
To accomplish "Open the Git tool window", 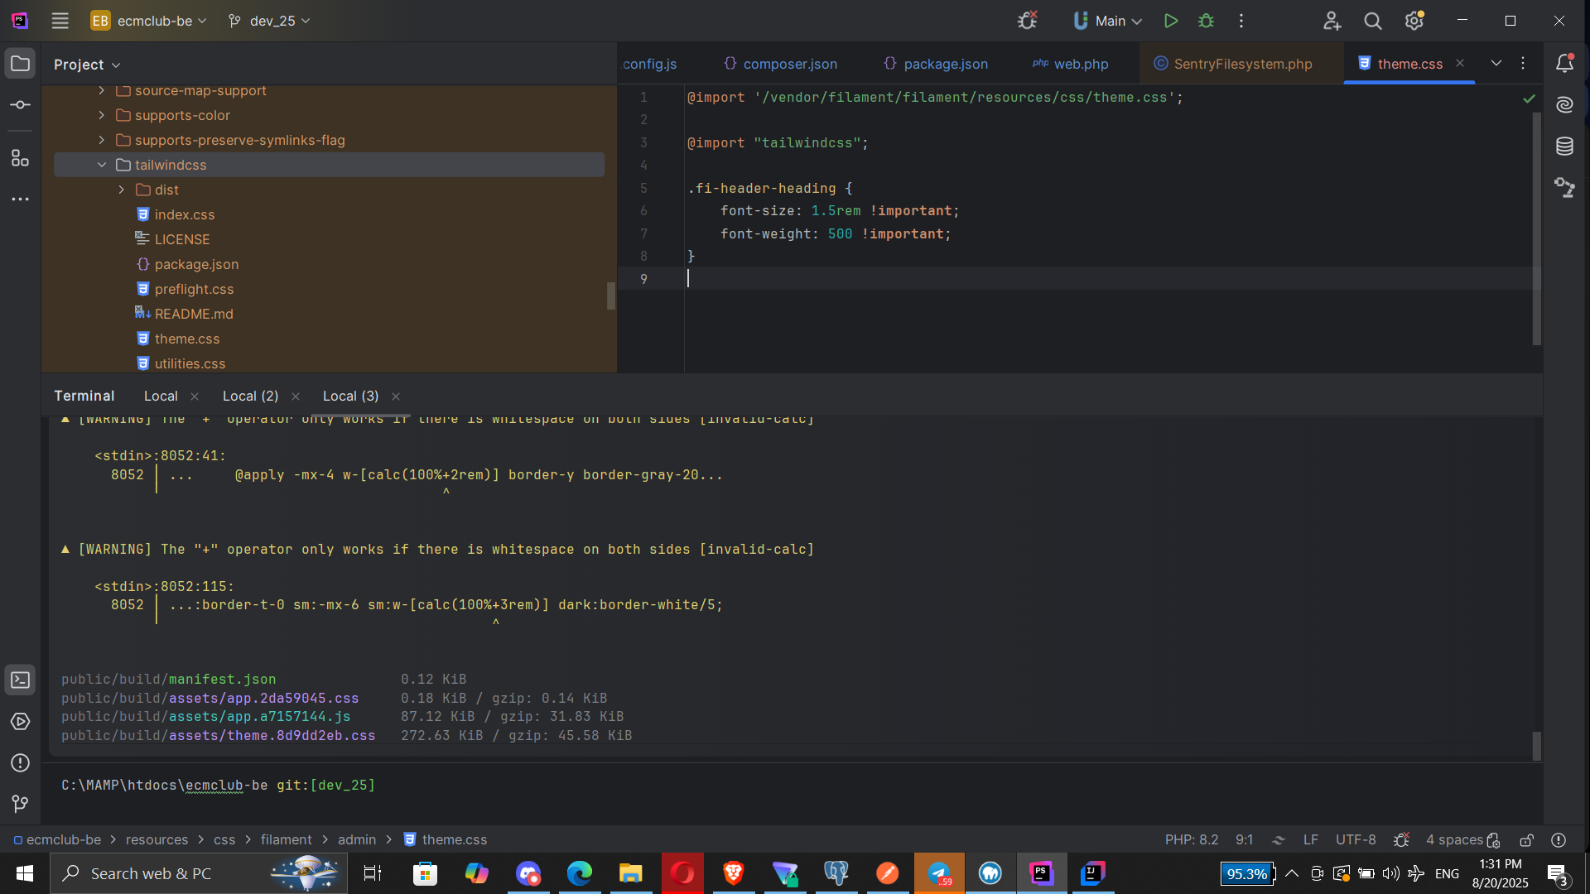I will pyautogui.click(x=21, y=804).
